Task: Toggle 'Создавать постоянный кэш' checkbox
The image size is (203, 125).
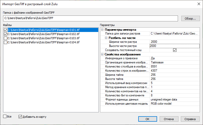Action: [175, 50]
